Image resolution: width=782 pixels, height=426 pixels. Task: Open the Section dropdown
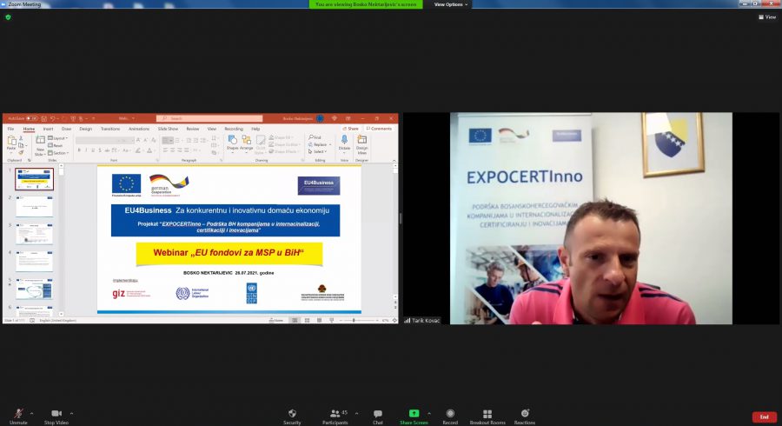pyautogui.click(x=58, y=153)
